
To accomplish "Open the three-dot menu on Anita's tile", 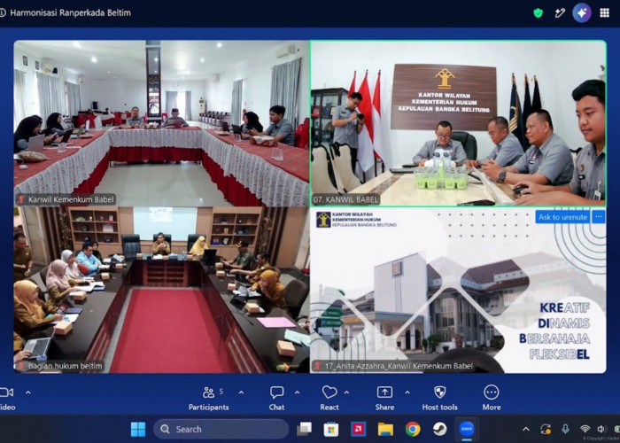I will (x=598, y=217).
